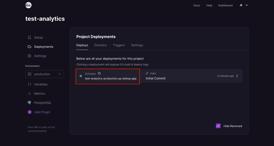Click the GitHub icon next to Success
Image resolution: width=274 pixels, height=146 pixels.
(99, 74)
